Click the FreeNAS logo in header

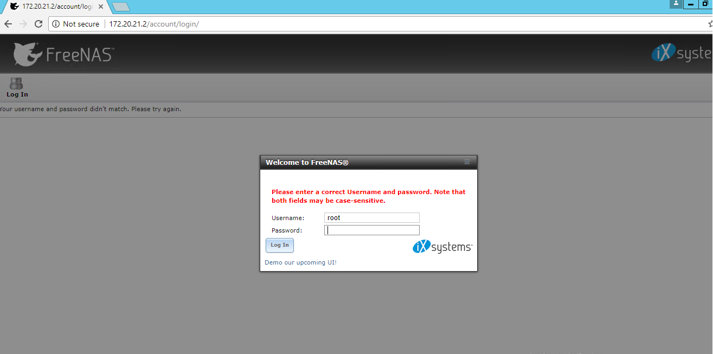click(x=63, y=54)
